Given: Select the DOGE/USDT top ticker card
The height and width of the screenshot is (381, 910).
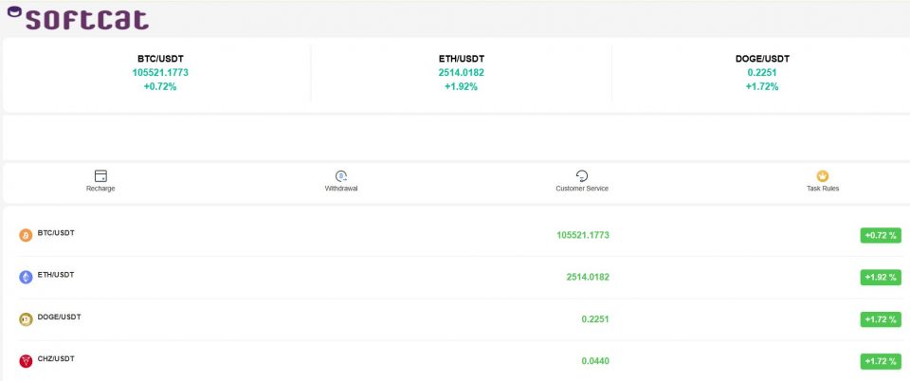Looking at the screenshot, I should click(762, 72).
